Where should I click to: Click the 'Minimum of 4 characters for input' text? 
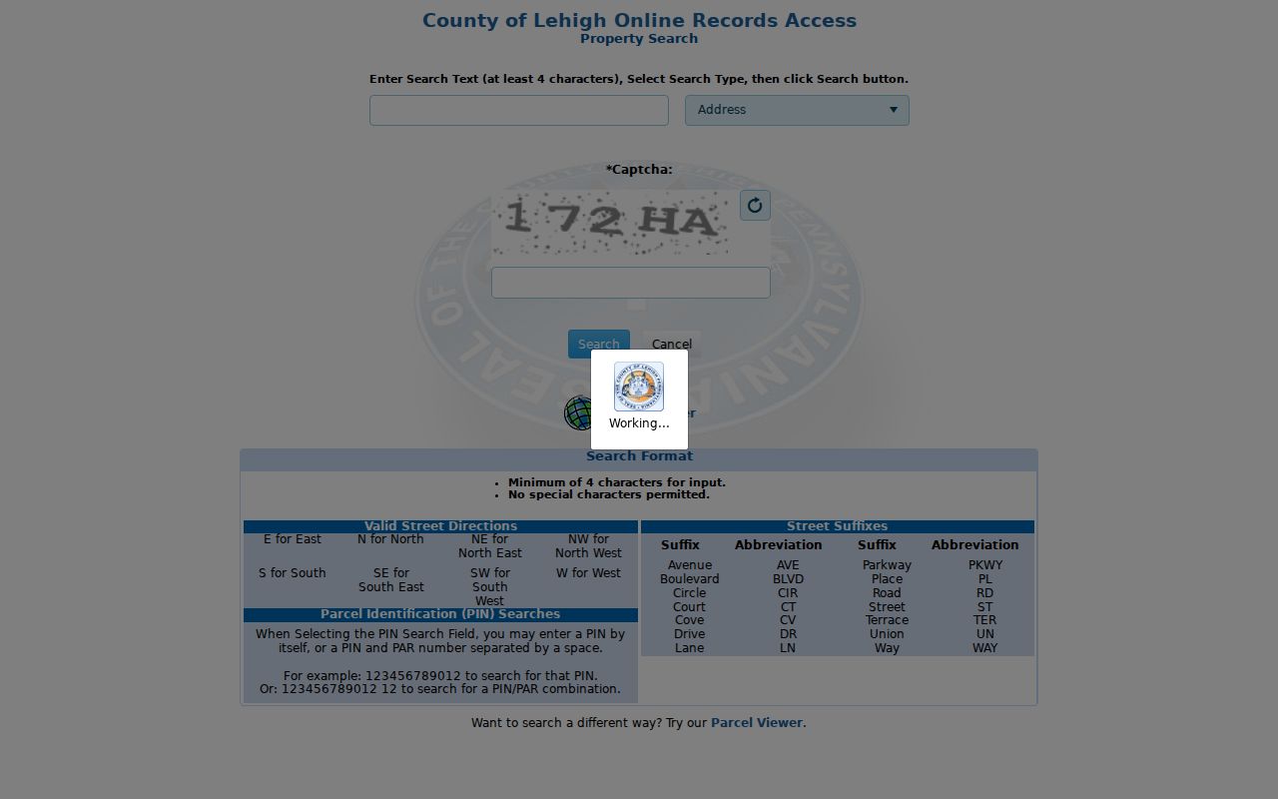(x=617, y=482)
